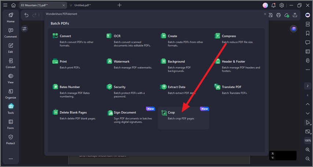The width and height of the screenshot is (313, 167).
Task: Open the notifications bell
Action: point(273,5)
